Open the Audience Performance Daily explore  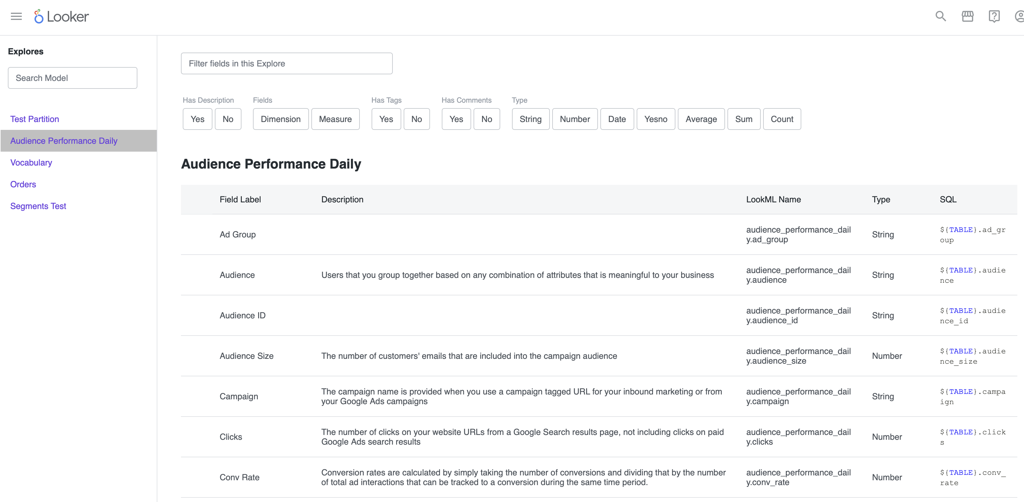click(64, 140)
